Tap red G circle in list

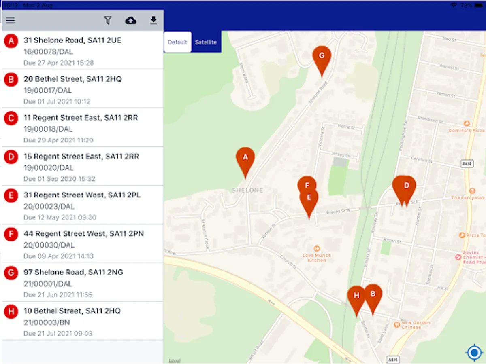pos(11,273)
